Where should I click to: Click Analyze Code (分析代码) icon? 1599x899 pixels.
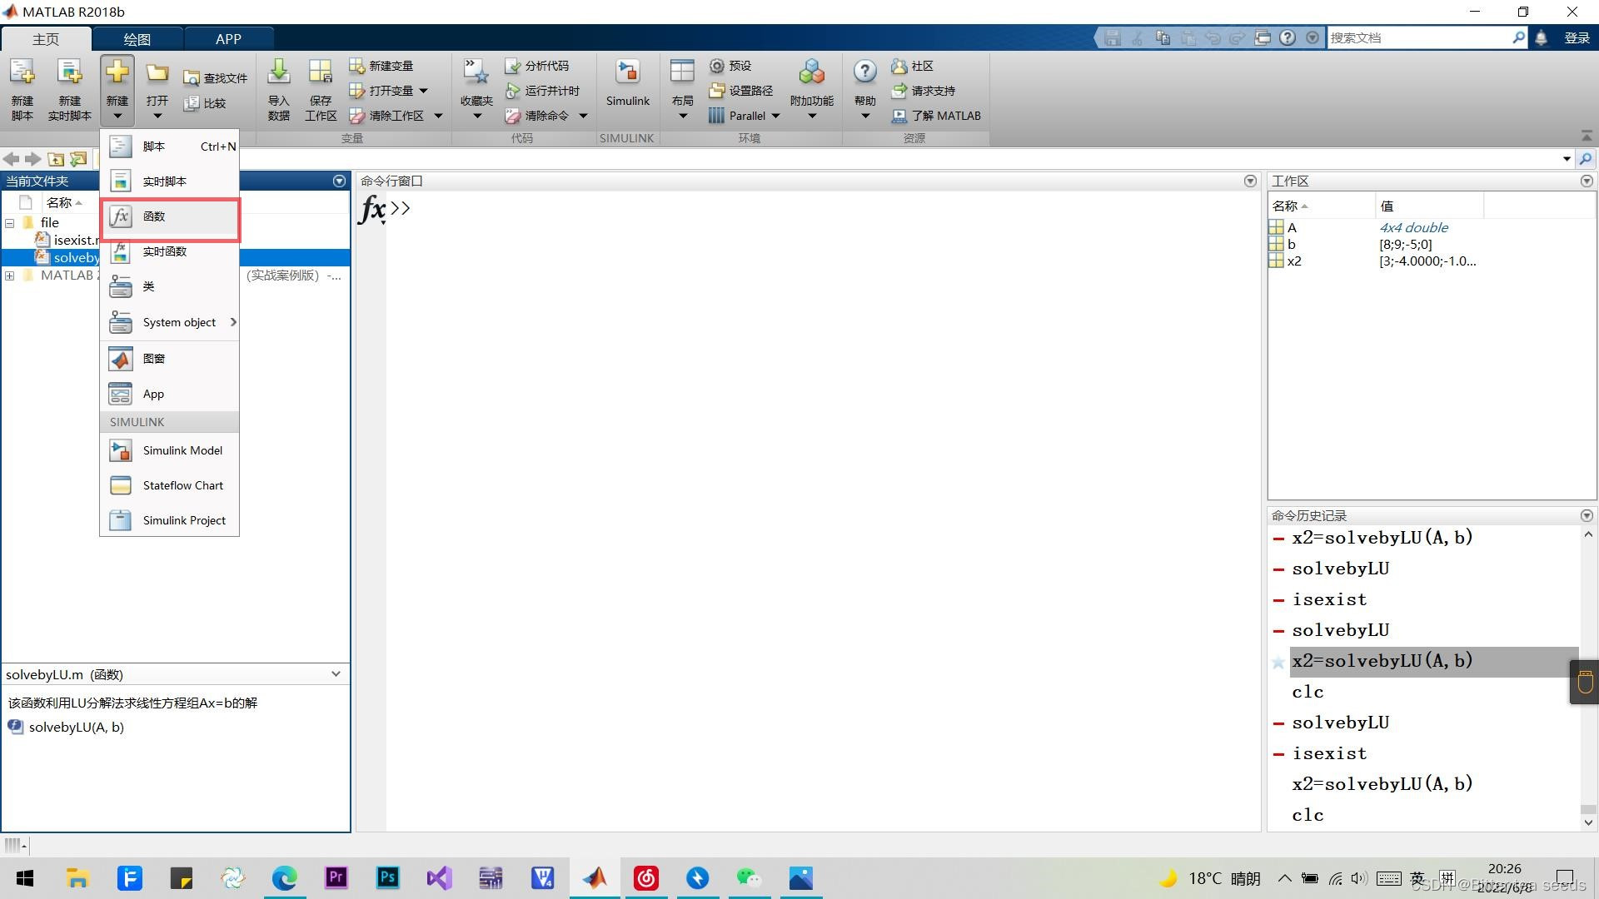coord(513,66)
